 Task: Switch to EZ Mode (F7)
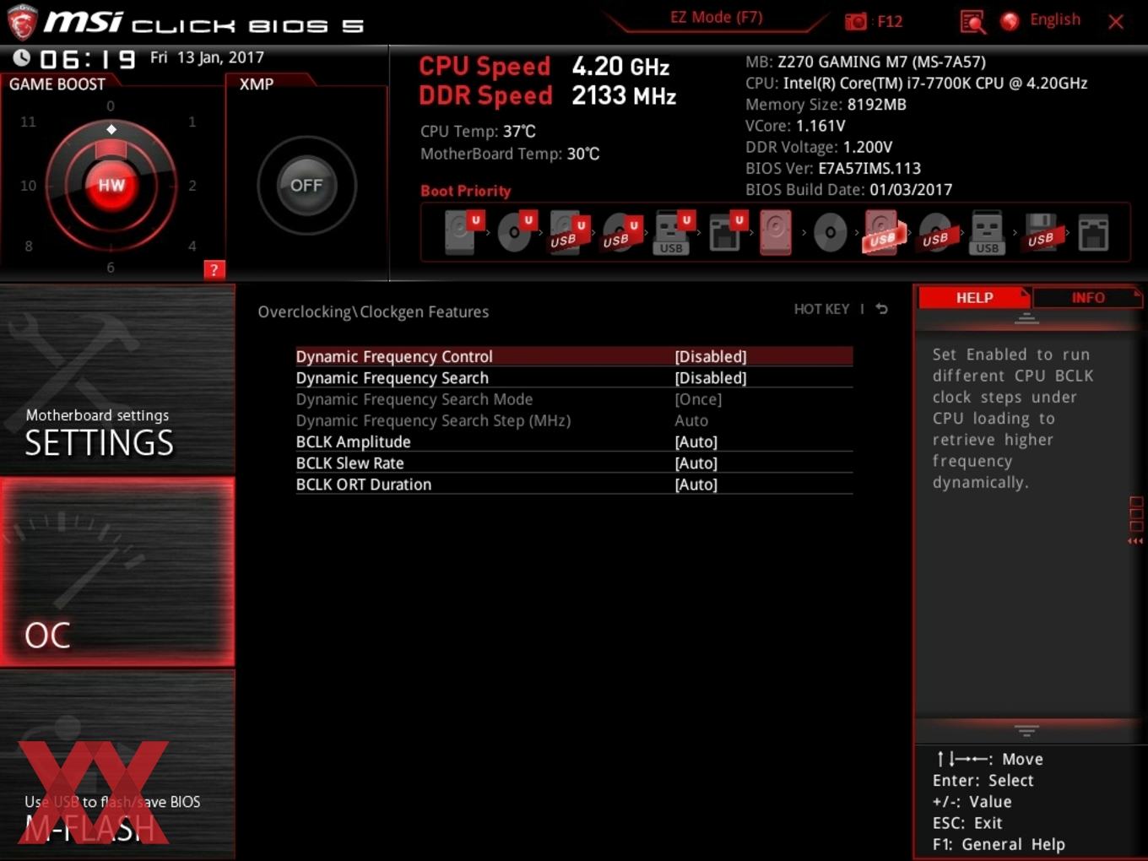pyautogui.click(x=716, y=17)
